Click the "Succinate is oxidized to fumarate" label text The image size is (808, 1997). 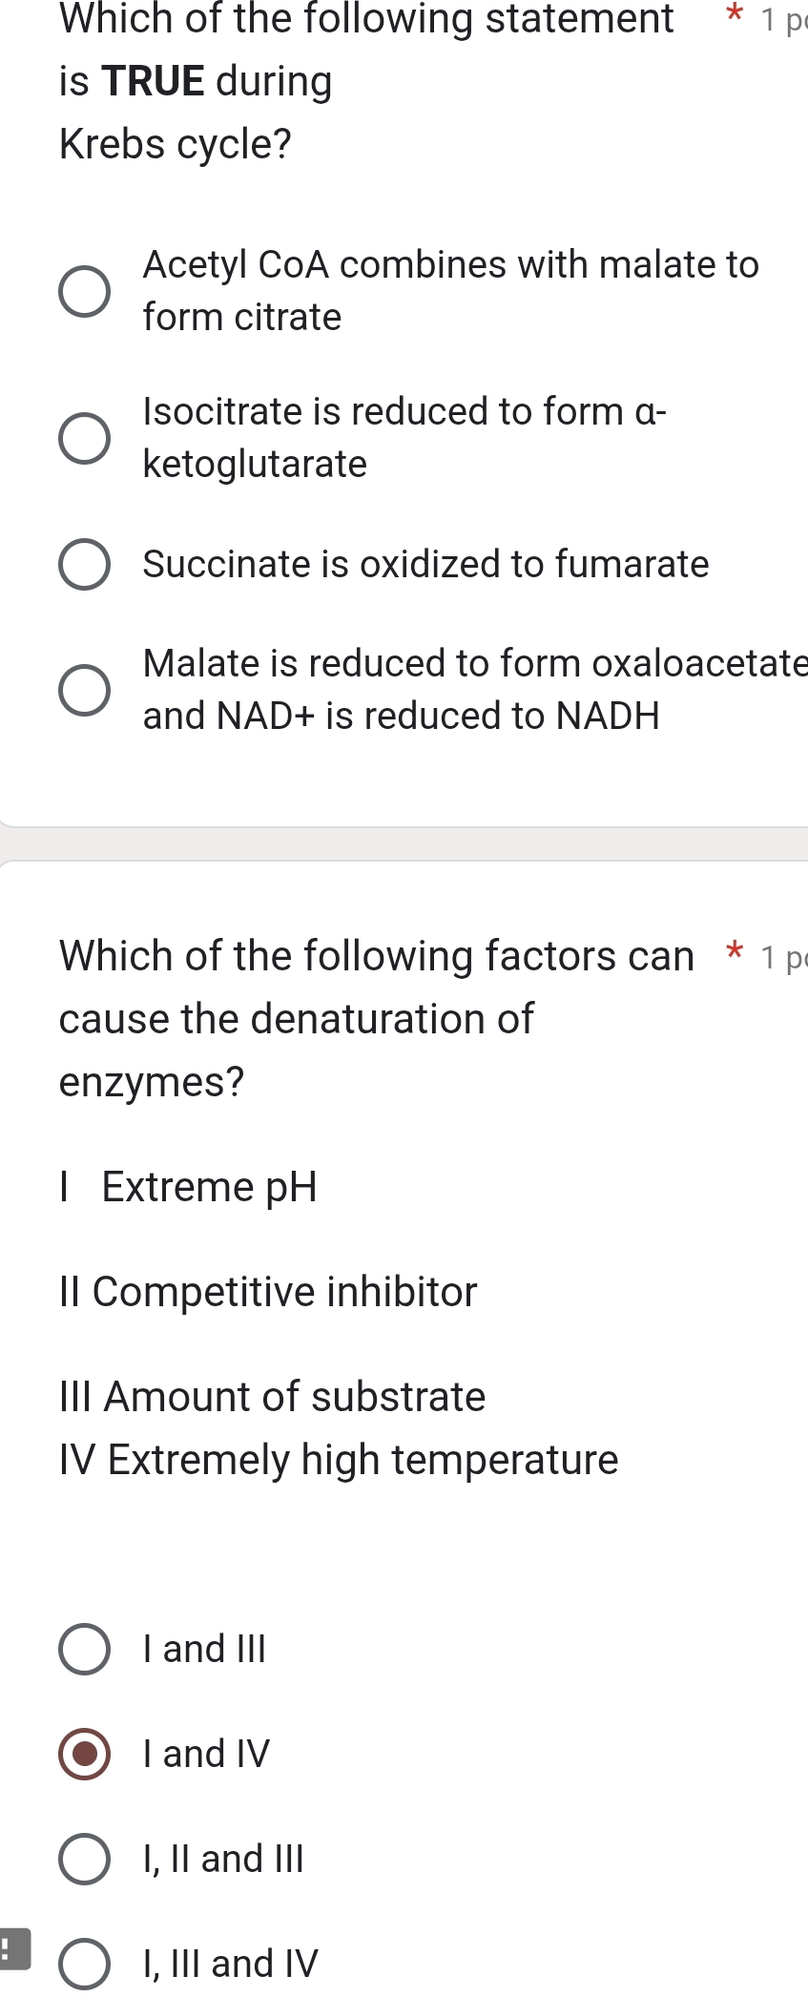425,564
